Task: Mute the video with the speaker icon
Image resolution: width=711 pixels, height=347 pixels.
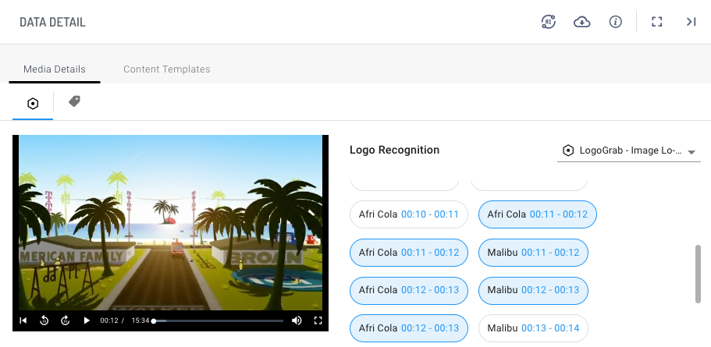Action: [x=297, y=320]
